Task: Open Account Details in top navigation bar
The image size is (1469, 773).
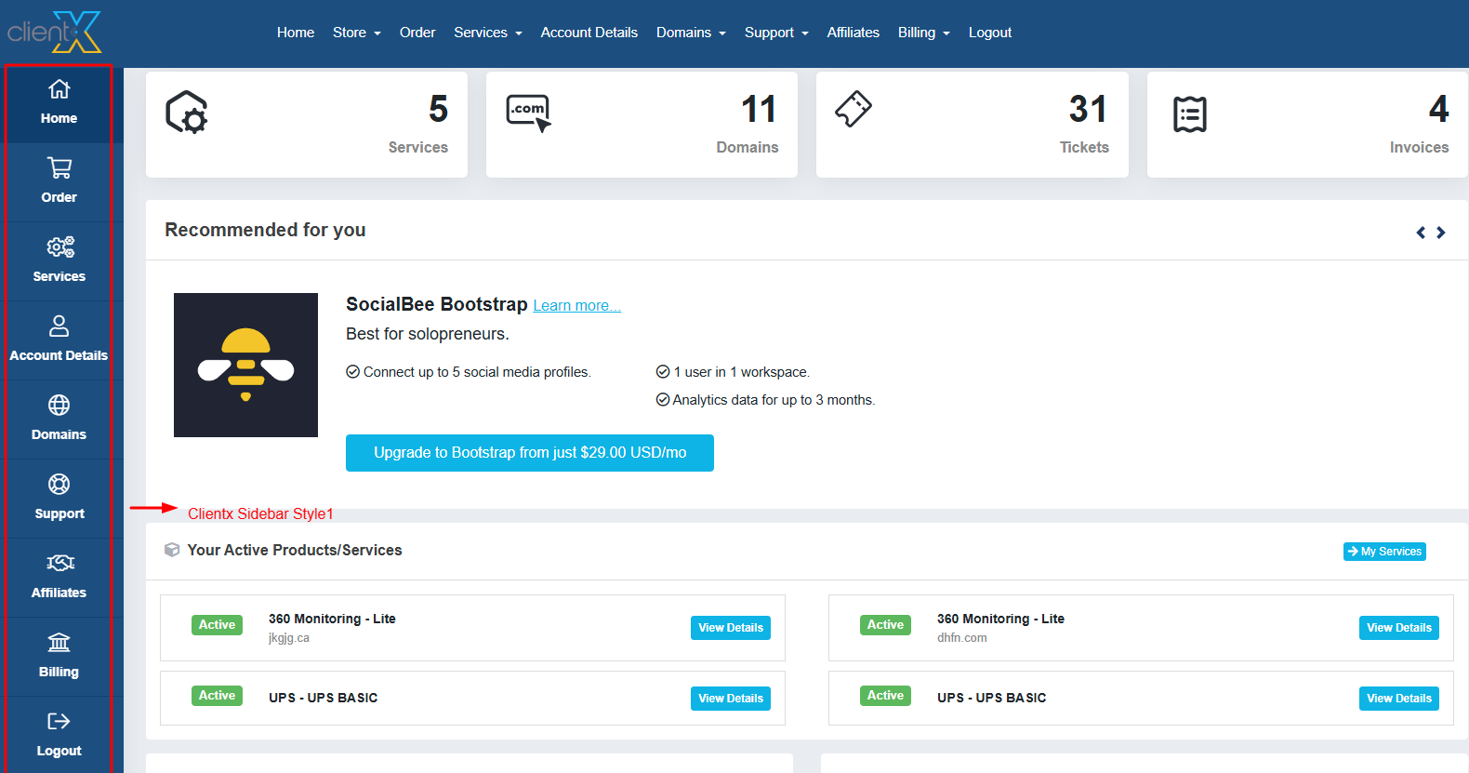Action: pyautogui.click(x=589, y=33)
